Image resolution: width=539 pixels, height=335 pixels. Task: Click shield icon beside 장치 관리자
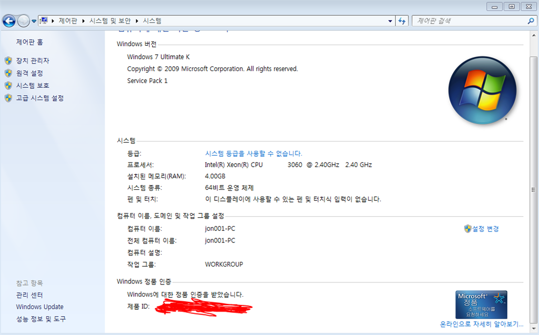(x=8, y=61)
